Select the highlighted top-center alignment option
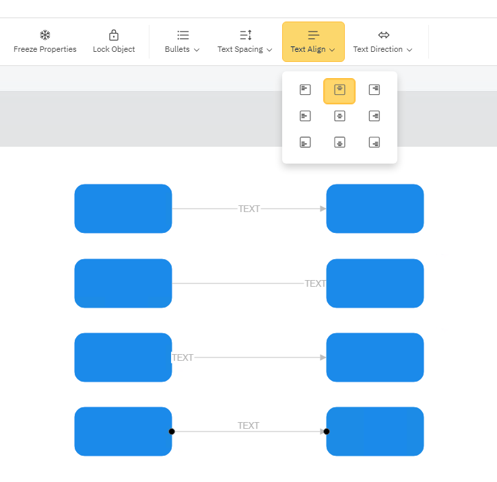497x482 pixels. [x=339, y=90]
